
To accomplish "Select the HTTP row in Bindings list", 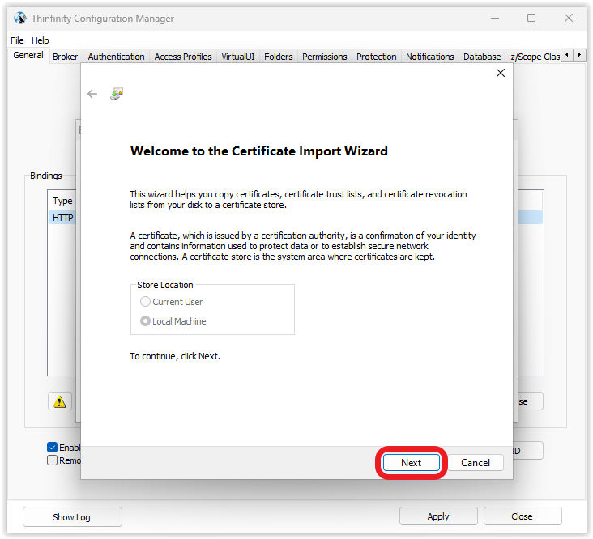I will 62,218.
